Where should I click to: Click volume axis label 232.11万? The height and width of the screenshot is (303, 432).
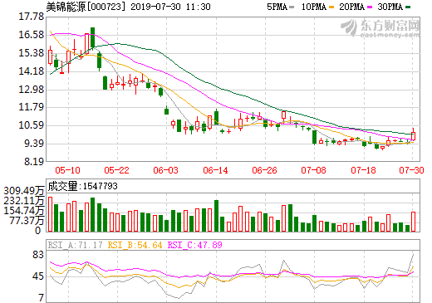24,201
